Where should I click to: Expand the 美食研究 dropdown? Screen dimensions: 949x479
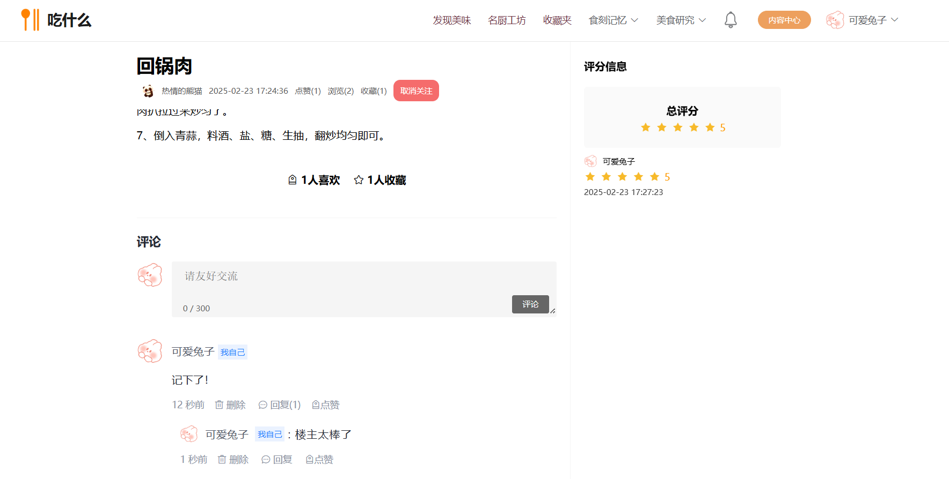[681, 20]
